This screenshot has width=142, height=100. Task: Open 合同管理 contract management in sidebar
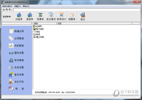16,38
